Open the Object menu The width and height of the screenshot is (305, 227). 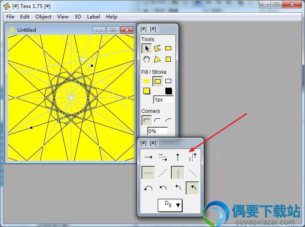(43, 17)
